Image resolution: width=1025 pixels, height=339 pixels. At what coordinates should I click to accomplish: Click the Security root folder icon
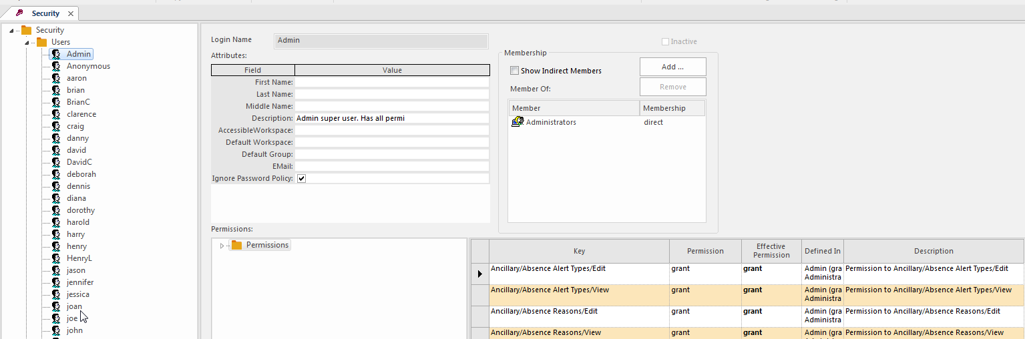tap(27, 30)
